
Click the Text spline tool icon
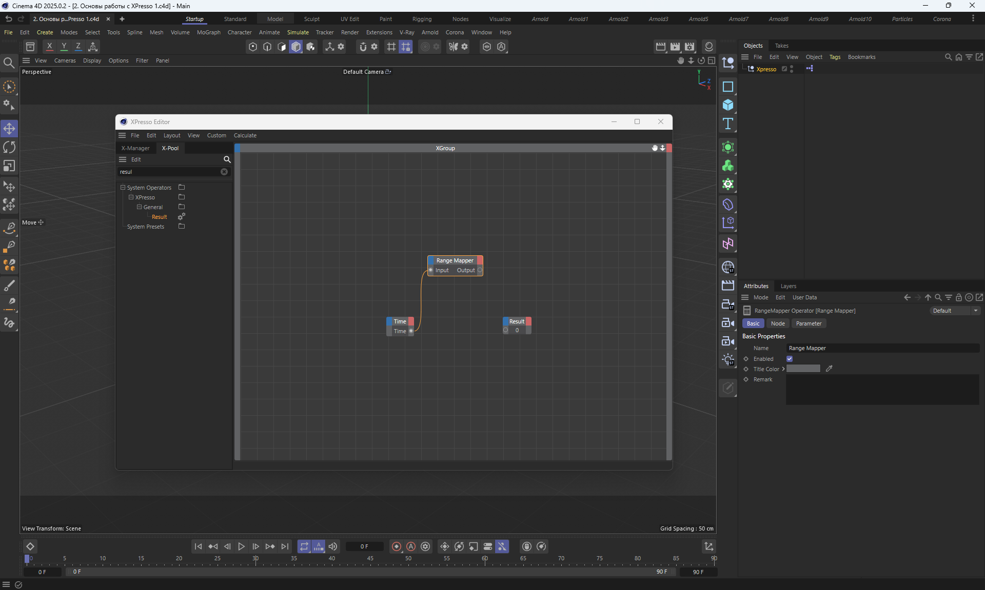click(727, 124)
